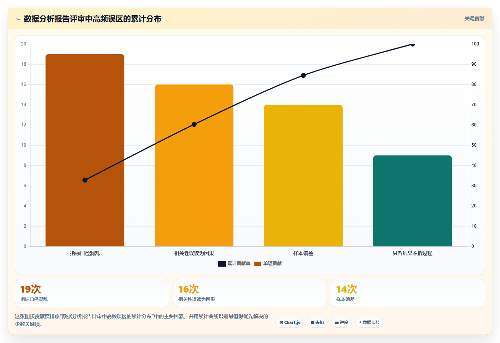The width and height of the screenshot is (500, 343).
Task: Select the teal 只看结果不拆过程 bar
Action: point(413,201)
